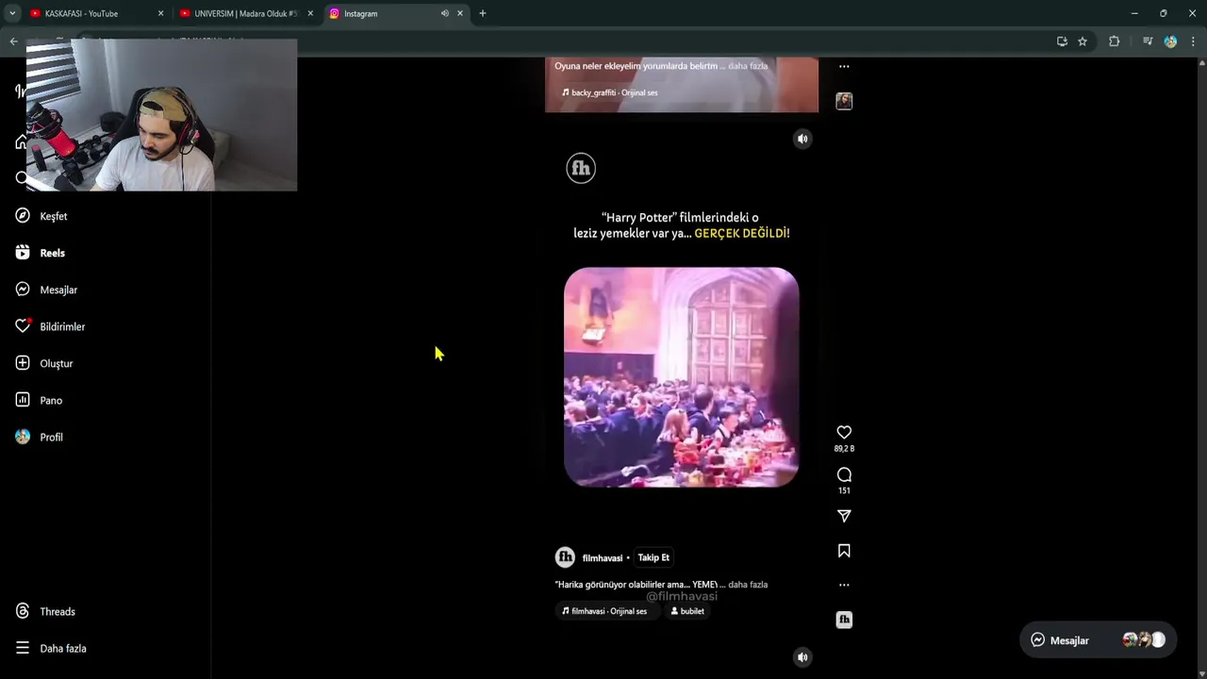Click the page vertical scrollbar
The width and height of the screenshot is (1207, 679).
(x=1201, y=368)
